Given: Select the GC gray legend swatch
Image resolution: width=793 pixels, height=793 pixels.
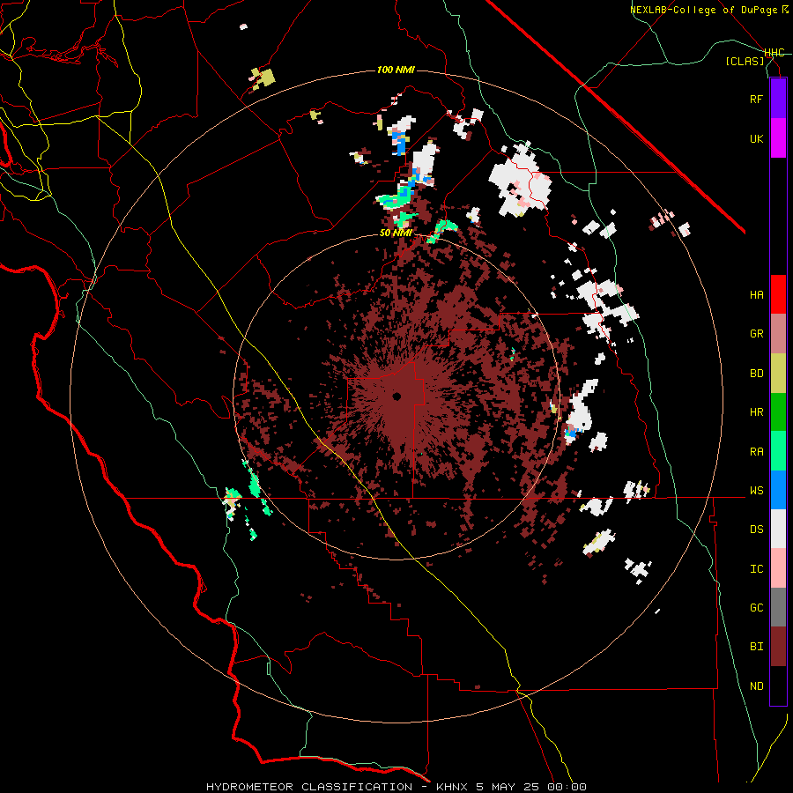Looking at the screenshot, I should click(778, 607).
